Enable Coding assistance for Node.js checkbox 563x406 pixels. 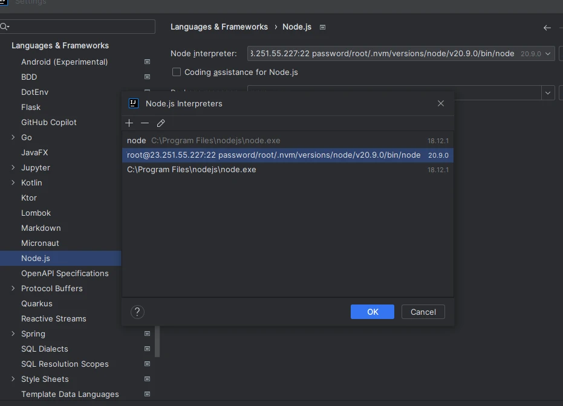point(177,72)
